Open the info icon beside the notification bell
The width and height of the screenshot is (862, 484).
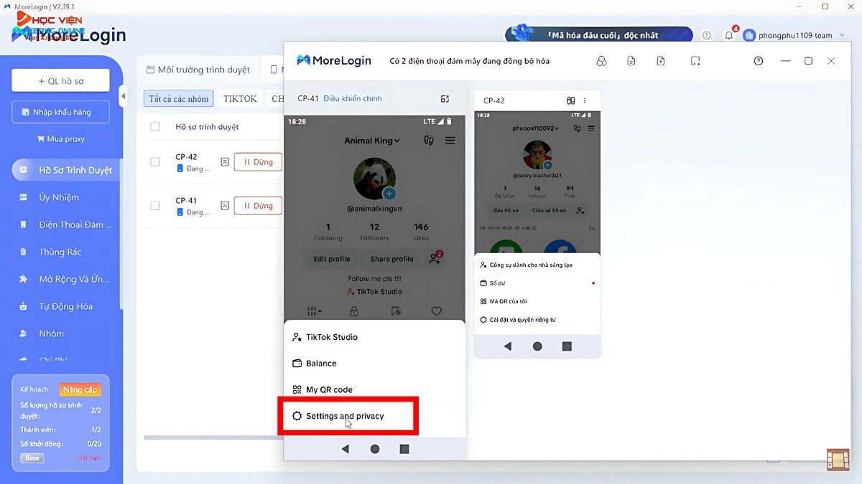click(x=707, y=35)
